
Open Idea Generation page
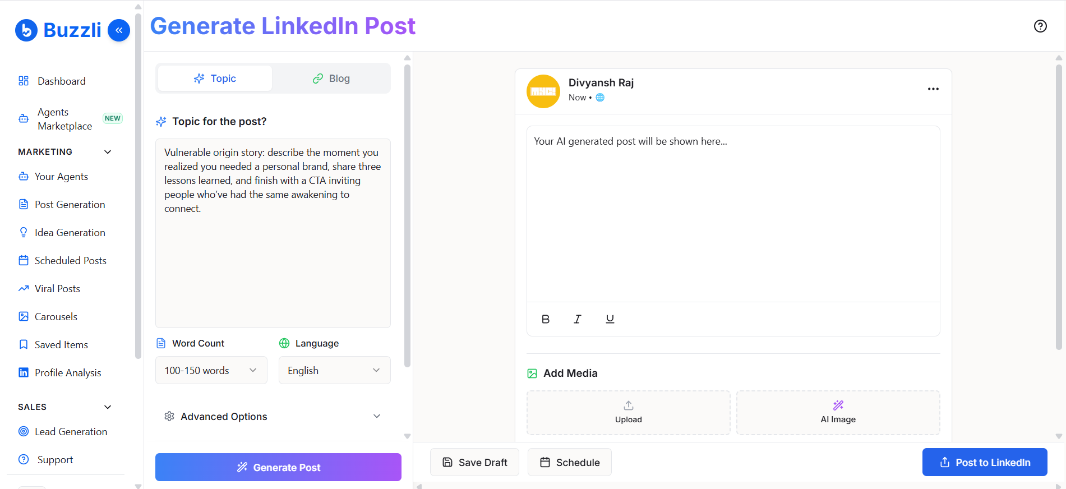[71, 232]
